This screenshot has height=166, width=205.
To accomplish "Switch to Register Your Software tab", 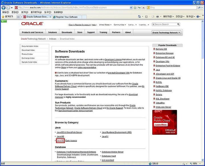I will (67, 17).
